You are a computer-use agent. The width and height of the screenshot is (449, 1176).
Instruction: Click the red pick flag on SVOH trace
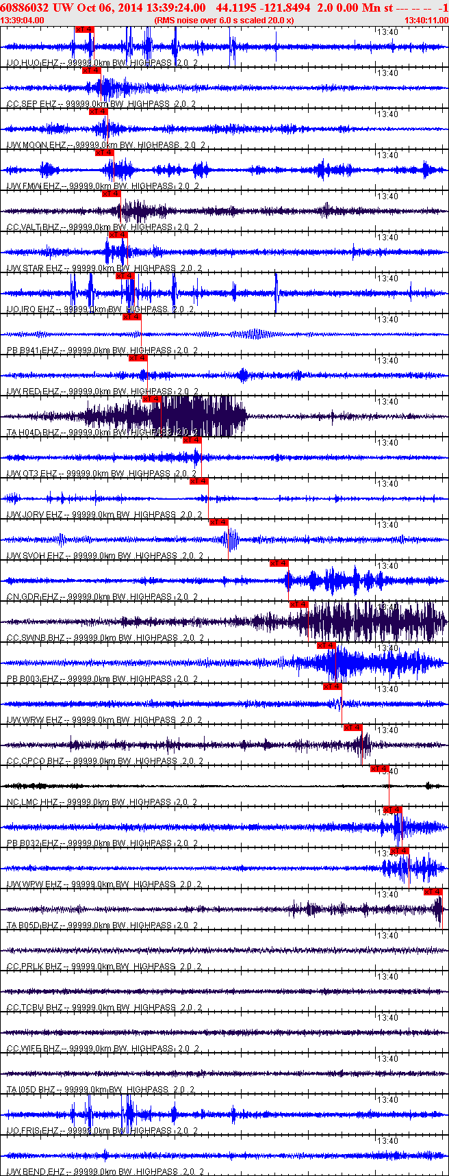click(x=218, y=522)
